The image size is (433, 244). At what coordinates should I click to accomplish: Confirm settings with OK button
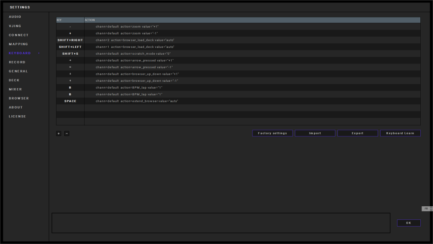click(408, 223)
